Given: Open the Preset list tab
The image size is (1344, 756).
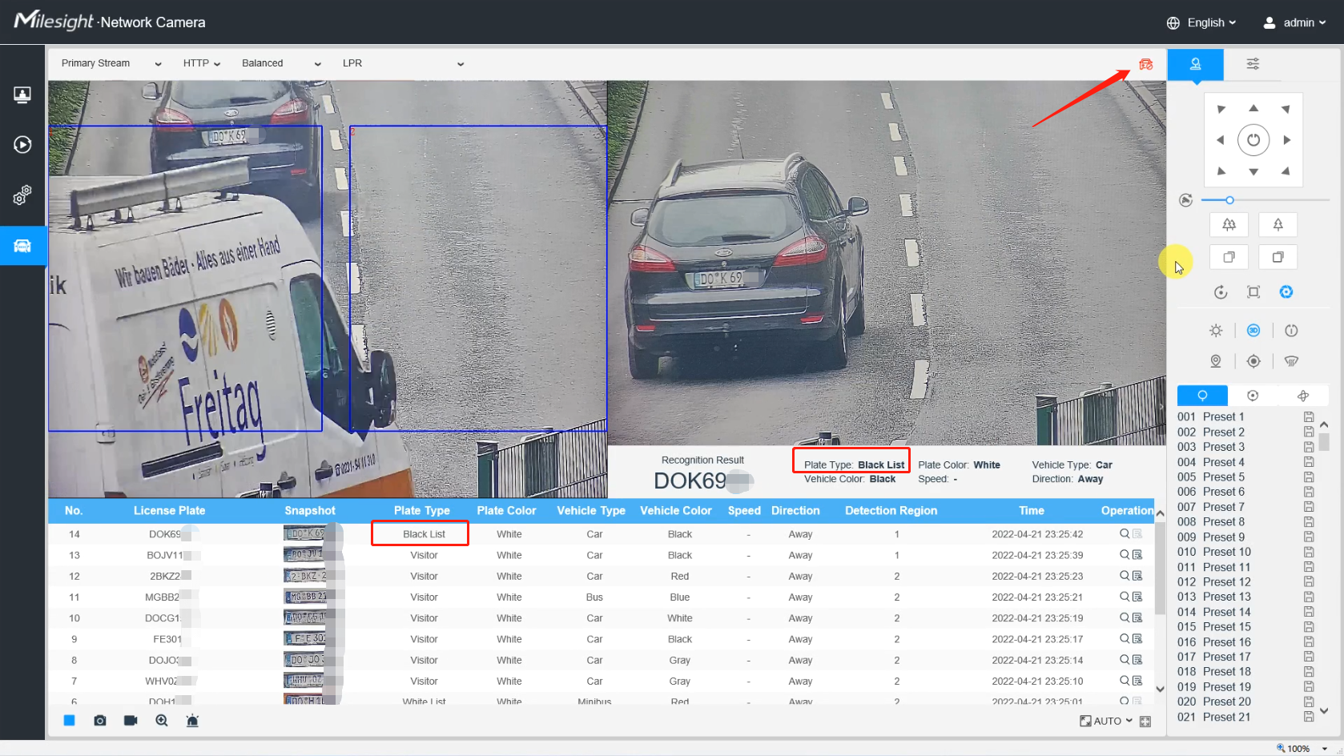Looking at the screenshot, I should (1202, 396).
